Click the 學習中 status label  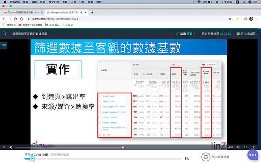click(x=191, y=34)
